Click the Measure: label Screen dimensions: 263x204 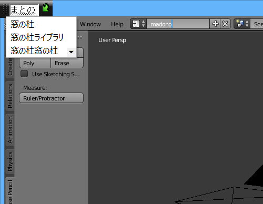pyautogui.click(x=35, y=88)
